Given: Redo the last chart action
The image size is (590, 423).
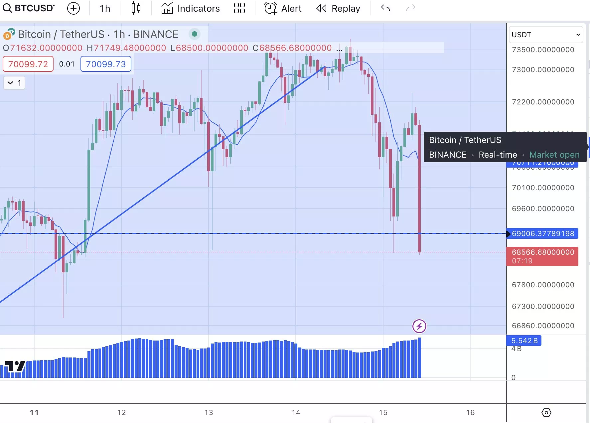Looking at the screenshot, I should click(x=411, y=8).
